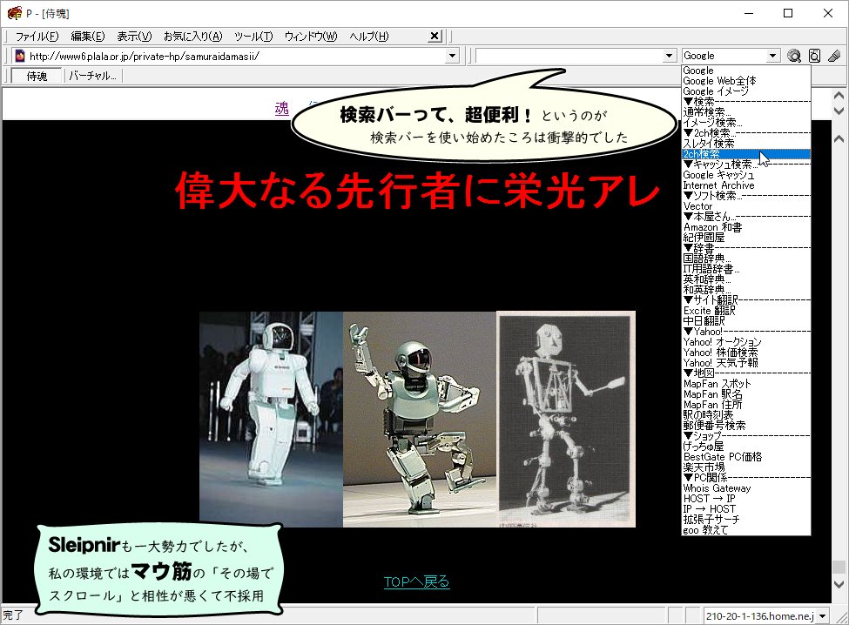Open the status bar host dropdown arrow
Image resolution: width=849 pixels, height=625 pixels.
click(x=823, y=615)
